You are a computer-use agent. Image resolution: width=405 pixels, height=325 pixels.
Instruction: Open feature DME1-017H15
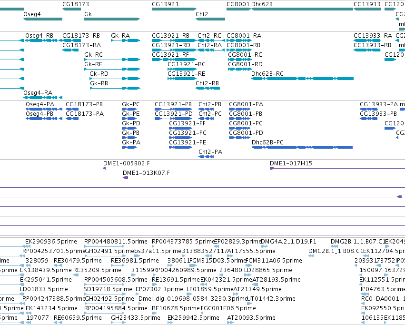point(291,163)
